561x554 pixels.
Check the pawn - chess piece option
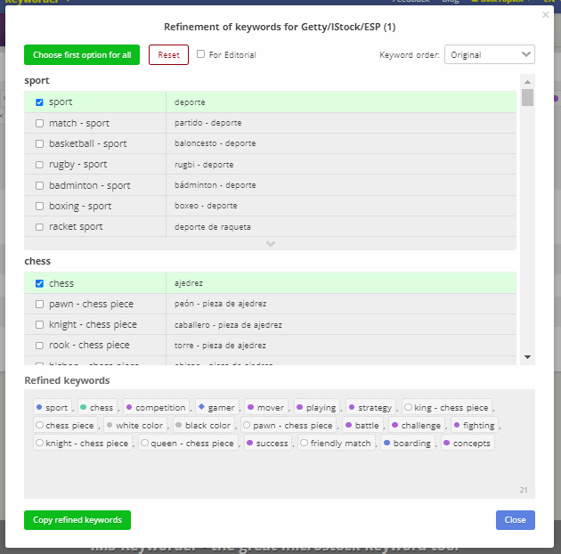point(39,305)
